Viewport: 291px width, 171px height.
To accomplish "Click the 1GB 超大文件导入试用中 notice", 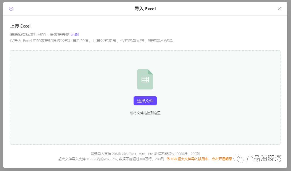I will pyautogui.click(x=196, y=159).
